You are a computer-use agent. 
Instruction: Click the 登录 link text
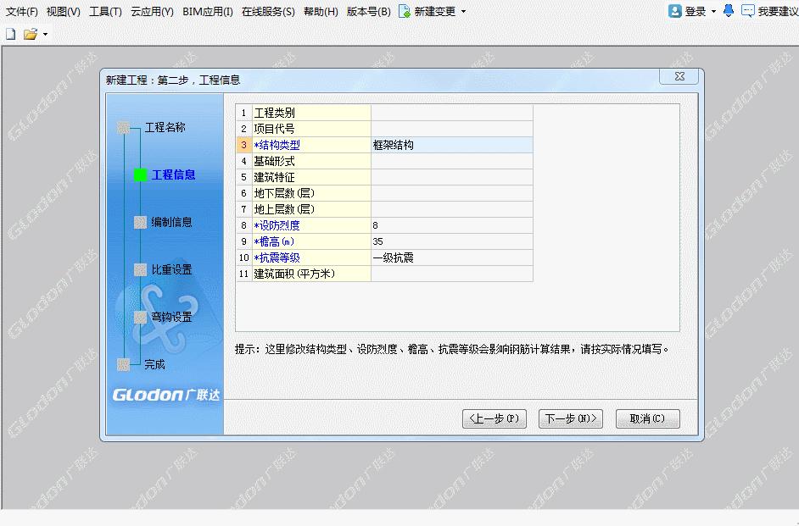[696, 11]
